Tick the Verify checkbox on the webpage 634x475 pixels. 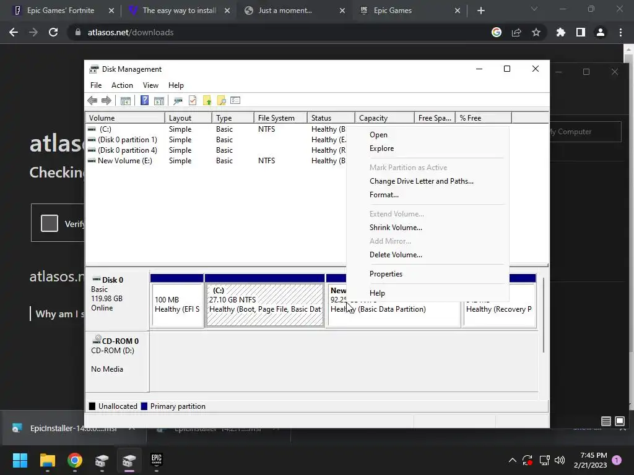(50, 223)
